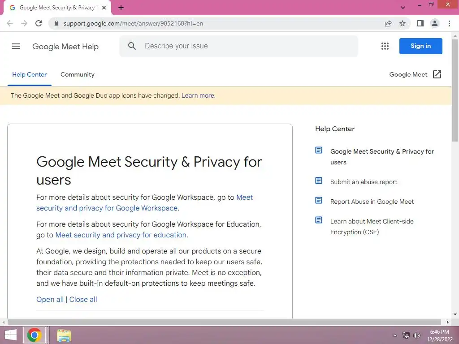Viewport: 459px width, 344px height.
Task: Select the Help Center tab
Action: pos(30,74)
